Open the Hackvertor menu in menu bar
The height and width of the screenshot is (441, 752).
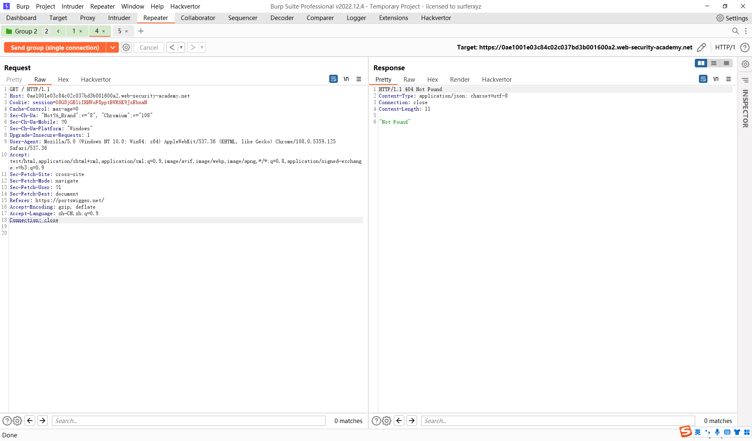pyautogui.click(x=185, y=7)
